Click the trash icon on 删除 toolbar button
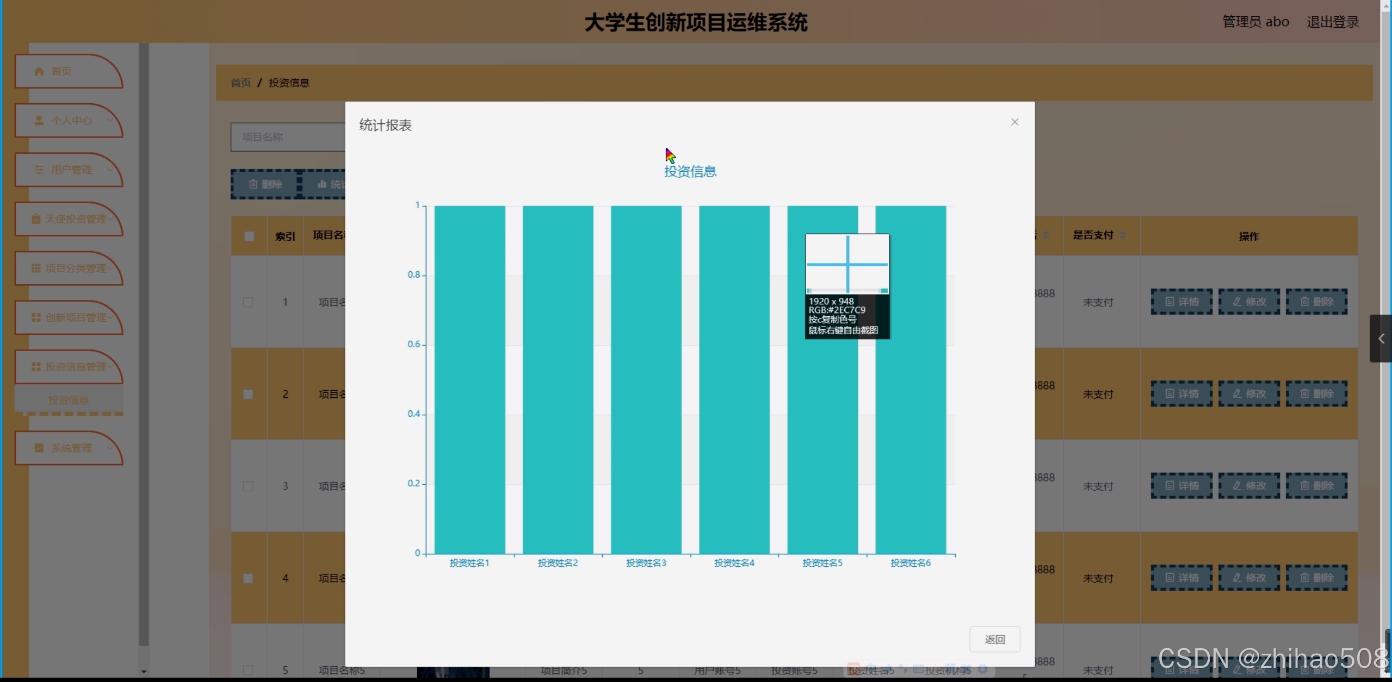This screenshot has width=1392, height=682. tap(253, 184)
